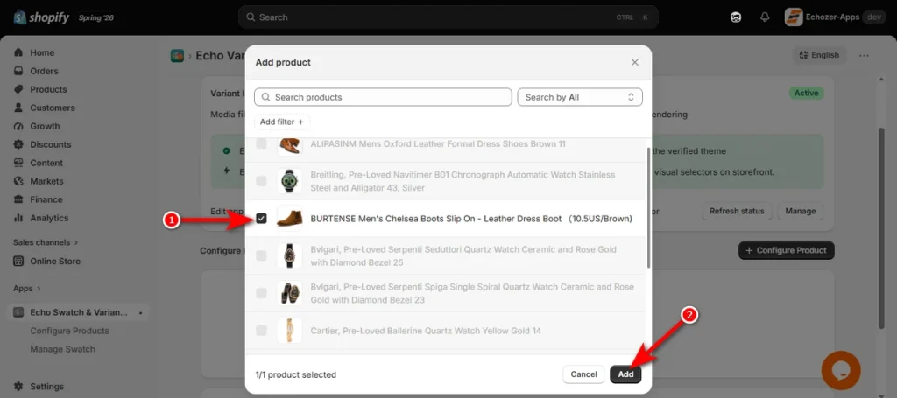Viewport: 897px width, 398px height.
Task: Open the notifications bell
Action: pos(765,17)
